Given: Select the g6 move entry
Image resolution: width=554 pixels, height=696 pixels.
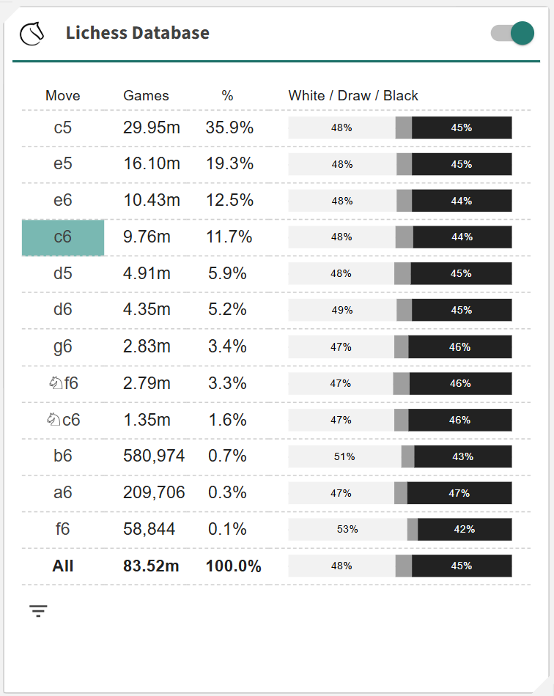Looking at the screenshot, I should pos(63,347).
